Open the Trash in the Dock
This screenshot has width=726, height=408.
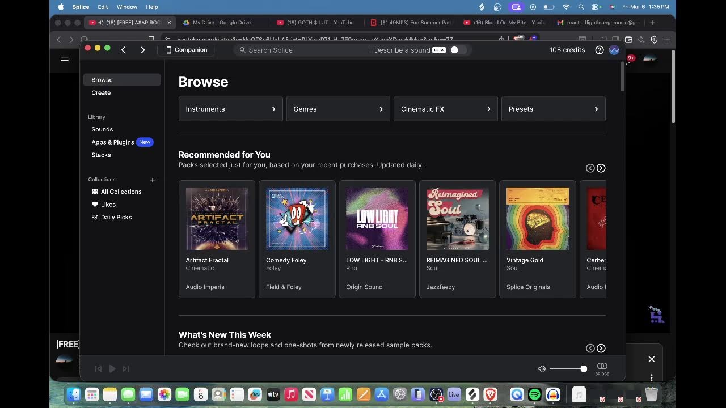[652, 394]
